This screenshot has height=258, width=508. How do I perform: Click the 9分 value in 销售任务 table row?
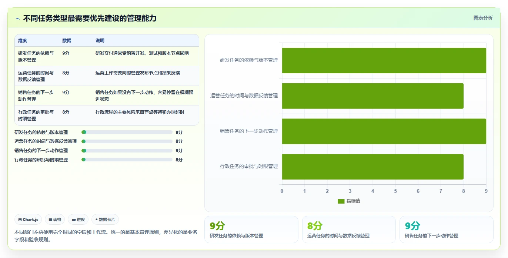(66, 93)
